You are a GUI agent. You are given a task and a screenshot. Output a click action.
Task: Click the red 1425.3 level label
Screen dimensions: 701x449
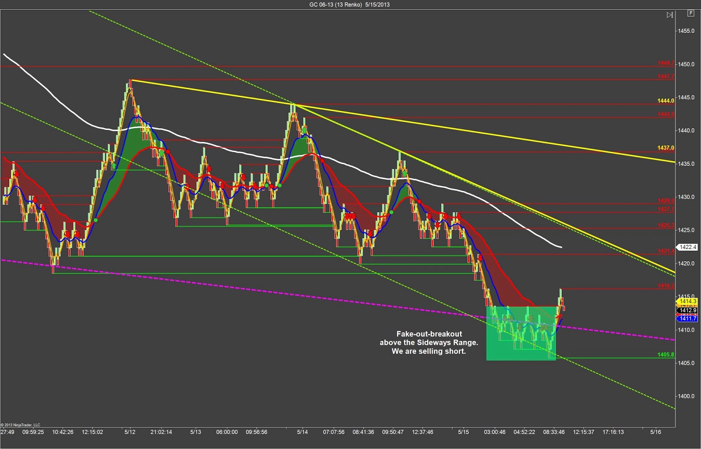click(x=666, y=225)
